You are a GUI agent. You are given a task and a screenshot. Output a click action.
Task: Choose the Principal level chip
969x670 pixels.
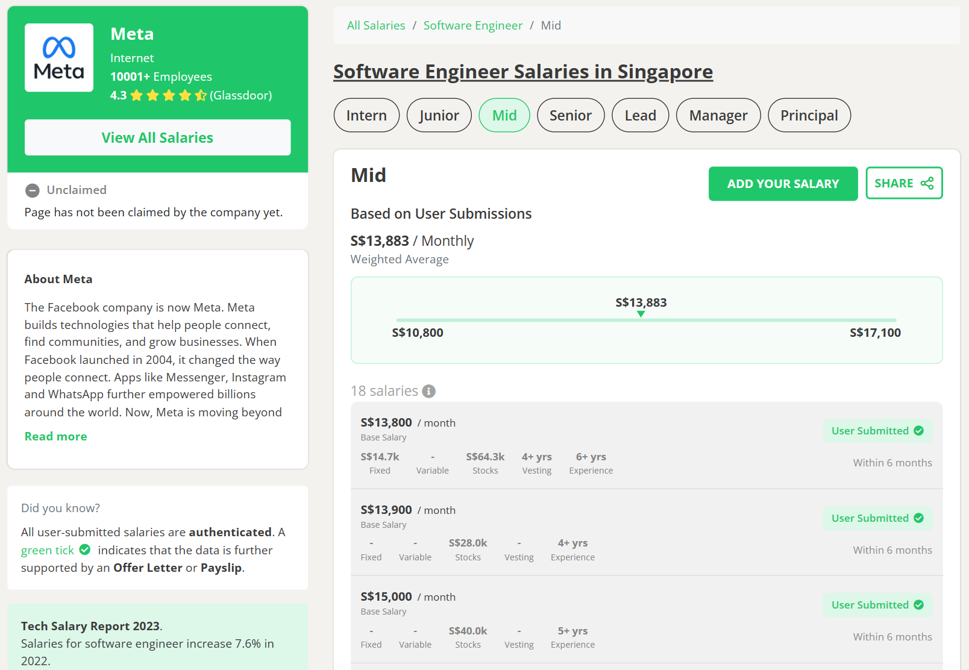809,114
